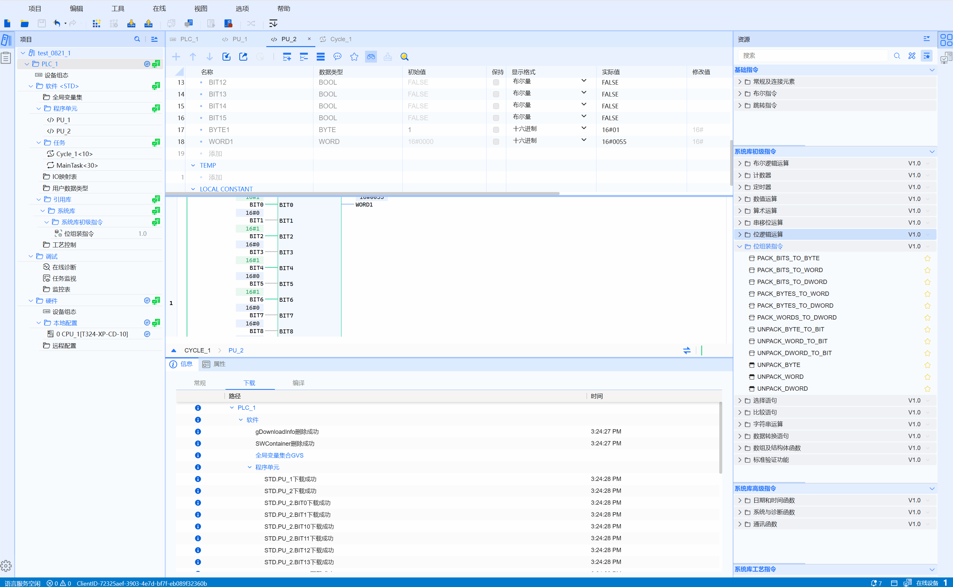This screenshot has width=953, height=587.
Task: Click the star favorite icon in editor toolbar
Action: (354, 57)
